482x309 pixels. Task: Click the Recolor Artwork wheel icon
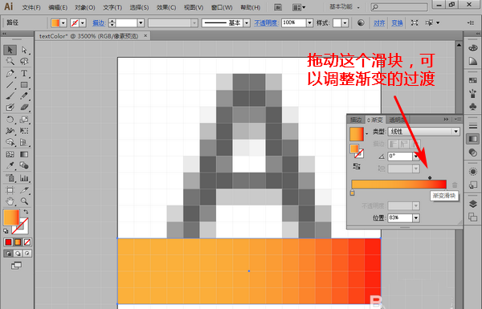(361, 22)
